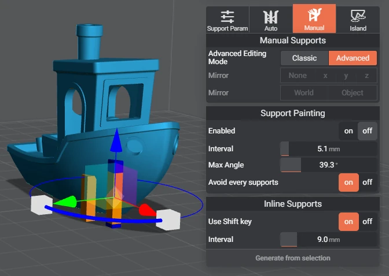Click the red axis gizmo arrow

click(x=148, y=210)
